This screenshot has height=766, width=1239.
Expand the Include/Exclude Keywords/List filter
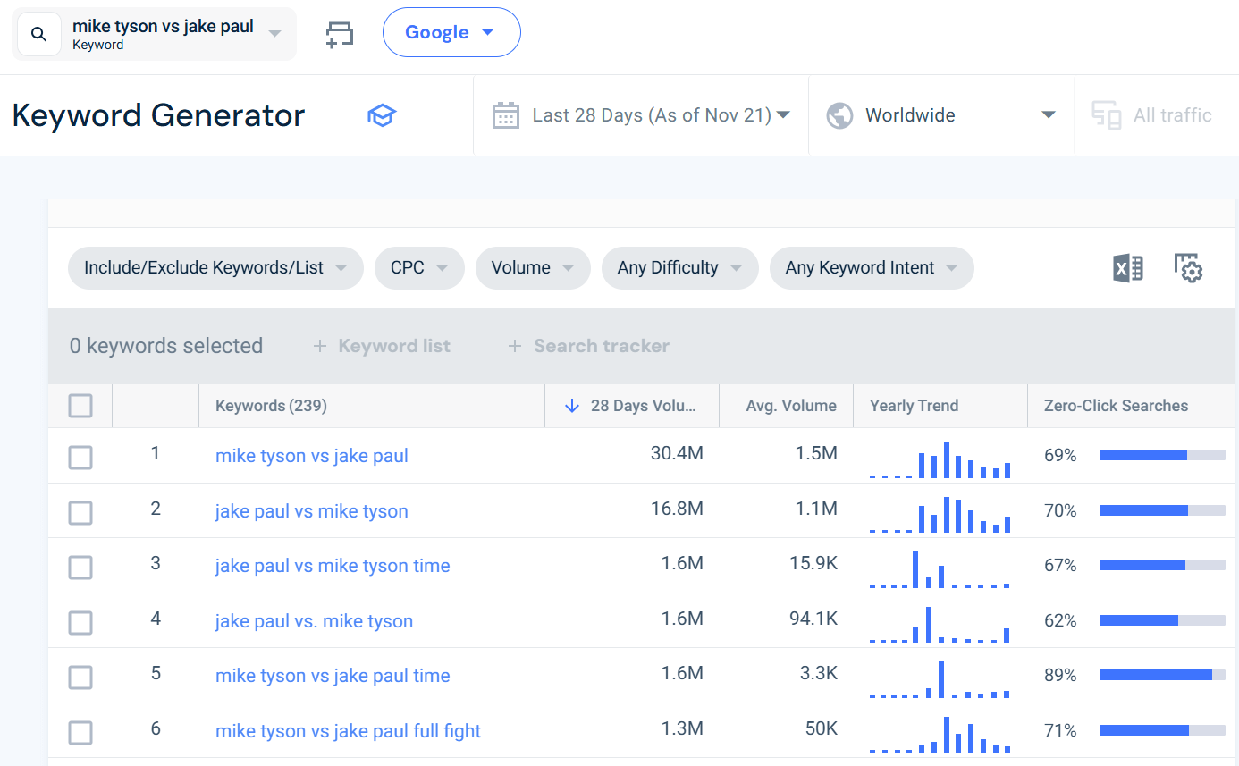click(x=215, y=268)
